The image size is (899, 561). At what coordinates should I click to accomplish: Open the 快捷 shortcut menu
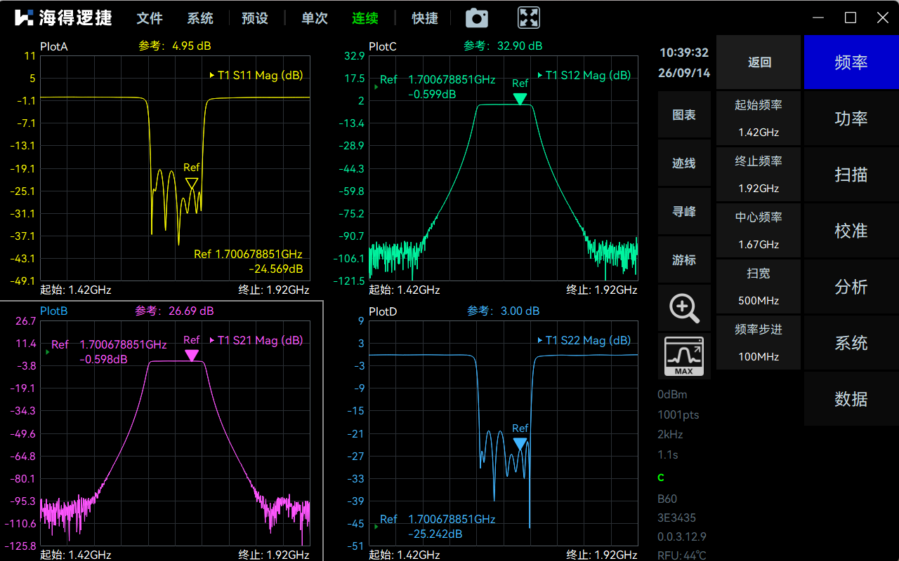425,18
